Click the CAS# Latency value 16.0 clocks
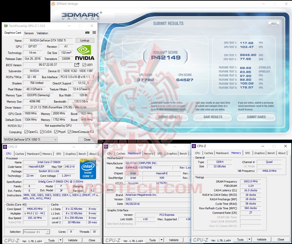The image size is (292, 244). tap(251, 190)
